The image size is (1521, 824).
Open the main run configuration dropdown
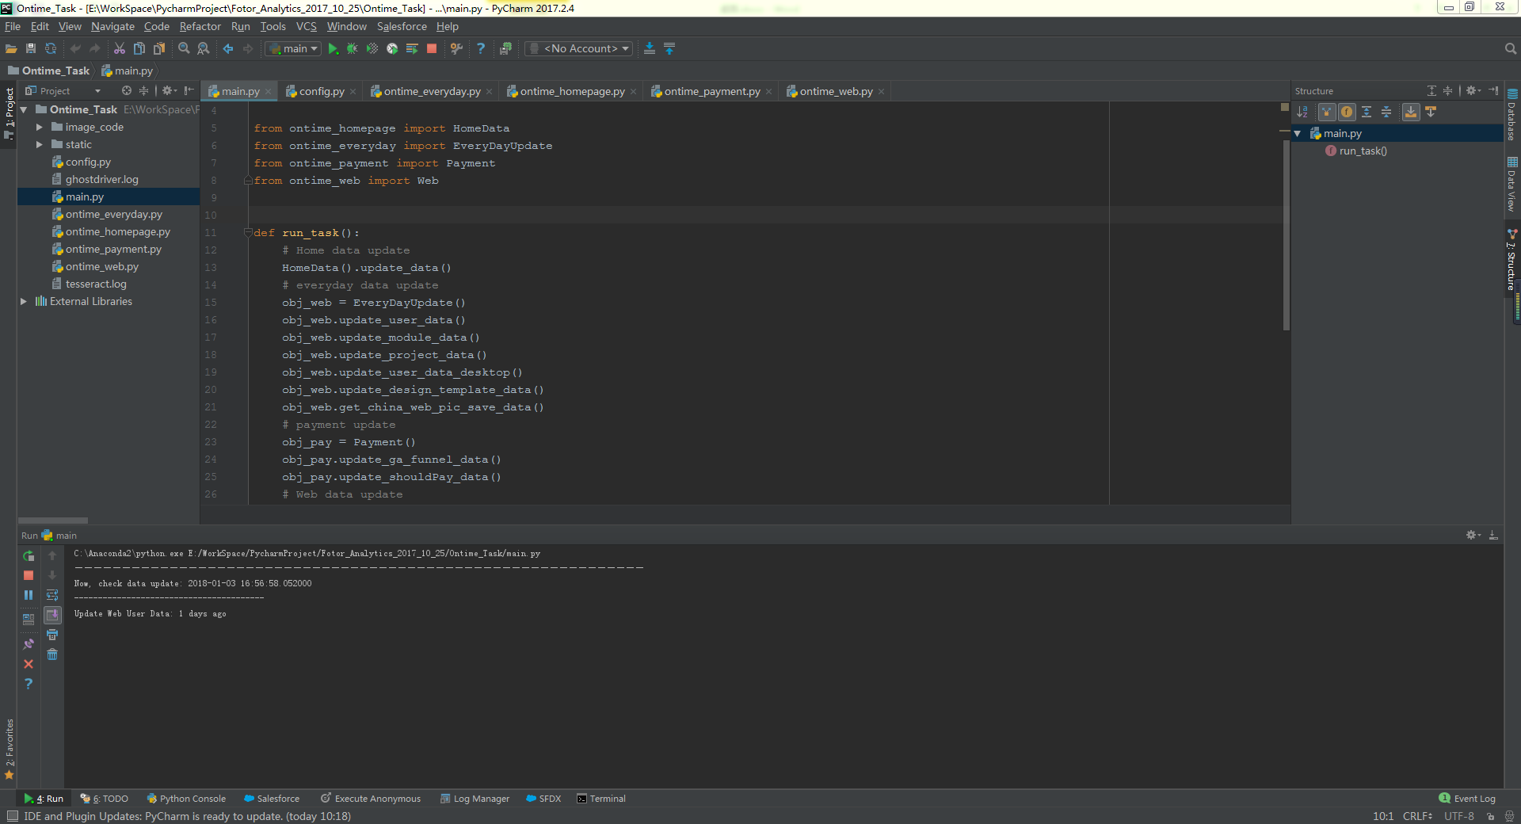pos(294,49)
